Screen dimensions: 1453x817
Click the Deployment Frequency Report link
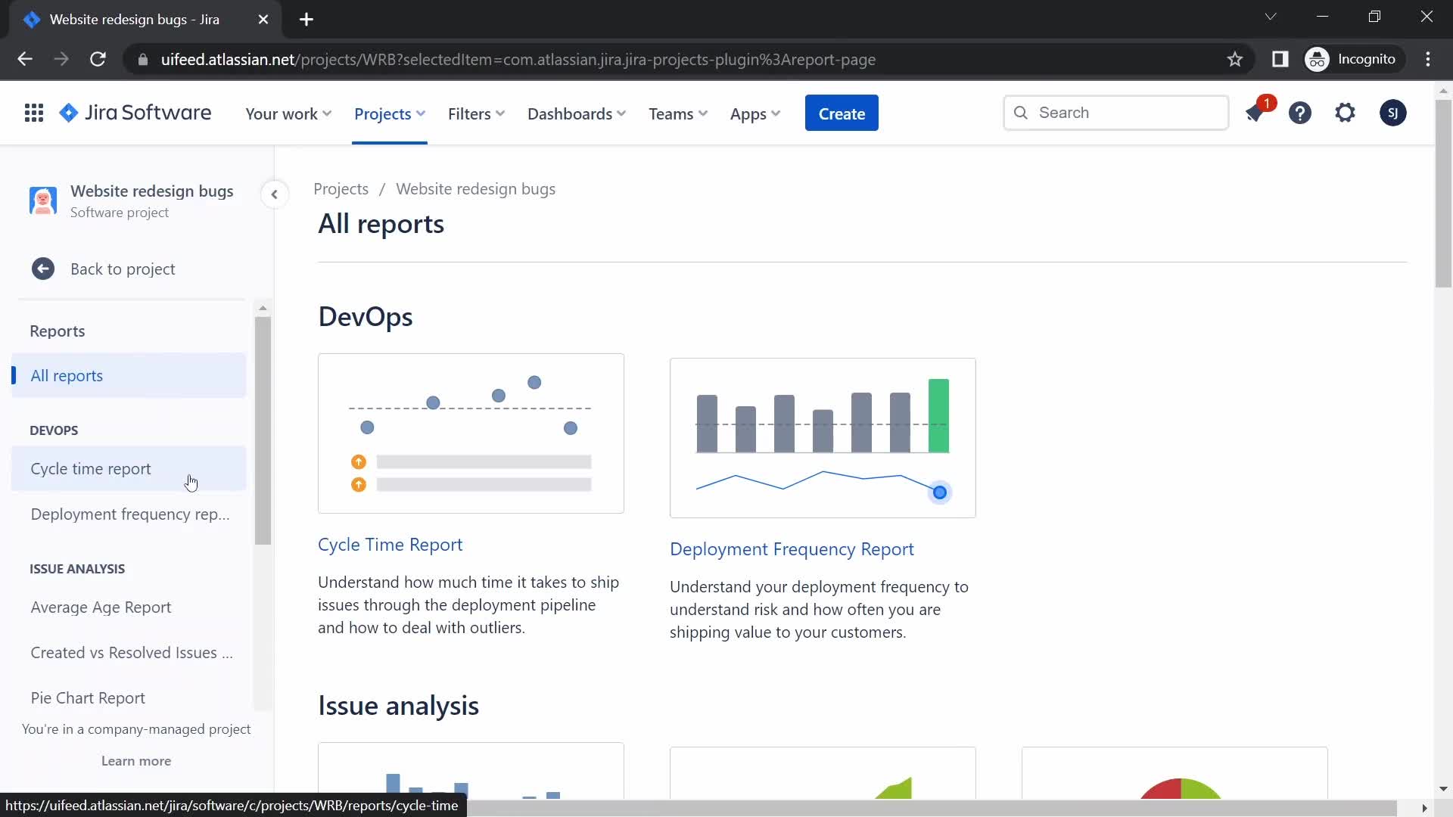click(792, 548)
